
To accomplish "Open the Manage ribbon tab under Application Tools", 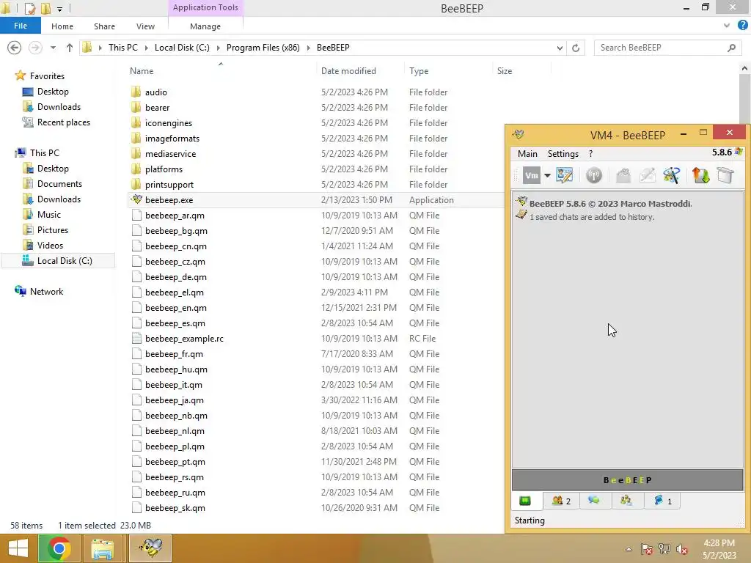I will 205,26.
